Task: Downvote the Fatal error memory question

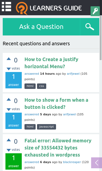Action: coord(9,150)
